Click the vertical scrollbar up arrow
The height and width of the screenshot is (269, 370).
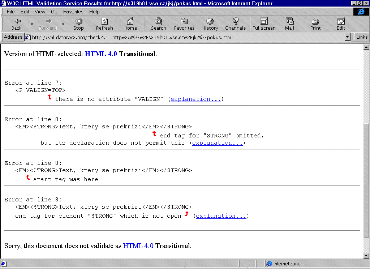366,47
